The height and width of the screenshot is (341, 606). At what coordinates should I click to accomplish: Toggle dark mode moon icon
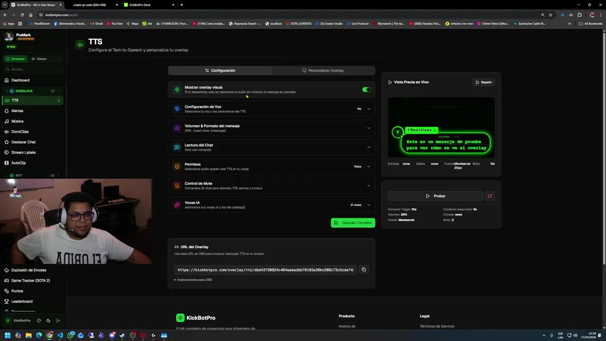click(x=48, y=321)
